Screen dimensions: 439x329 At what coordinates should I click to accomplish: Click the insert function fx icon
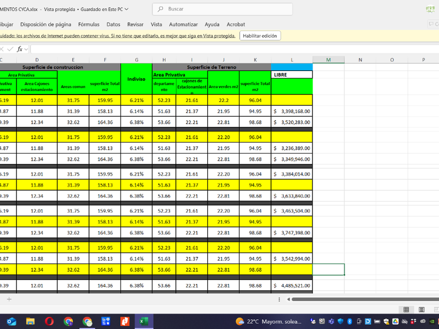click(x=19, y=49)
